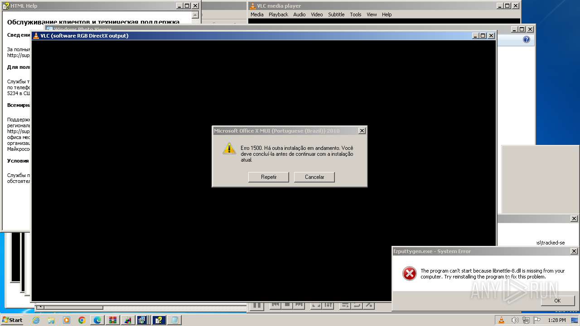Open the Action Center flag icon
580x326 pixels.
(537, 320)
